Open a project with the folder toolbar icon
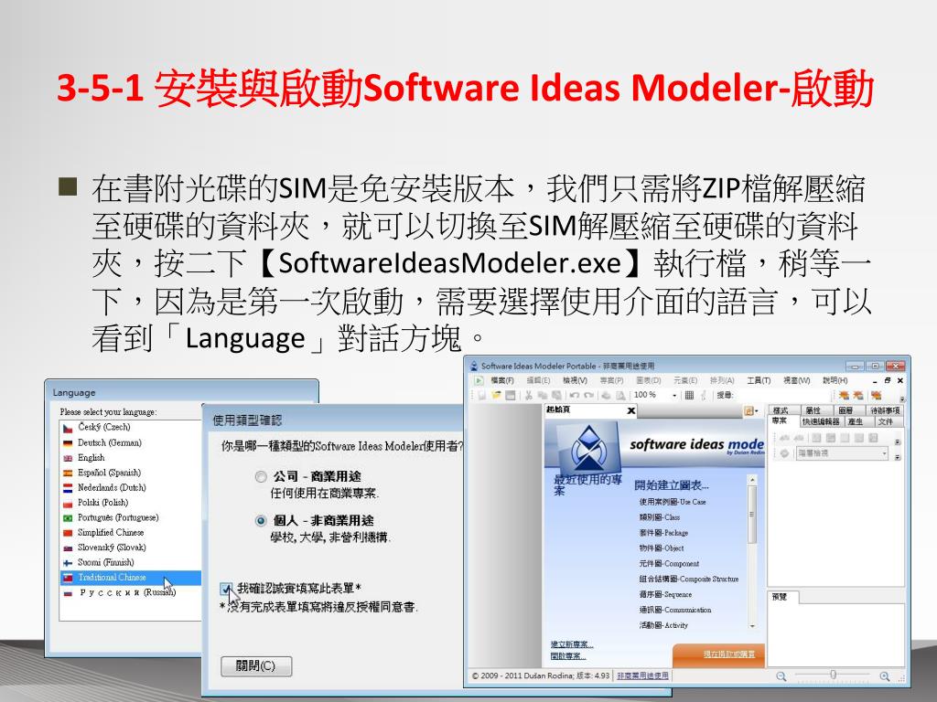Screen dimensions: 937x702 point(496,395)
